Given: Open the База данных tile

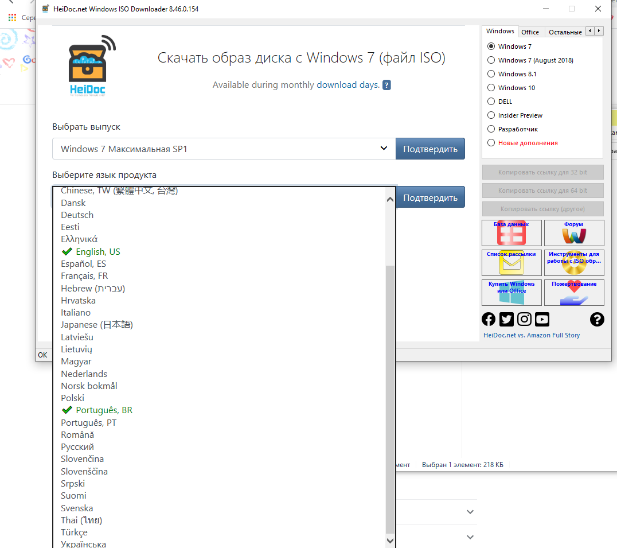Looking at the screenshot, I should pos(511,233).
